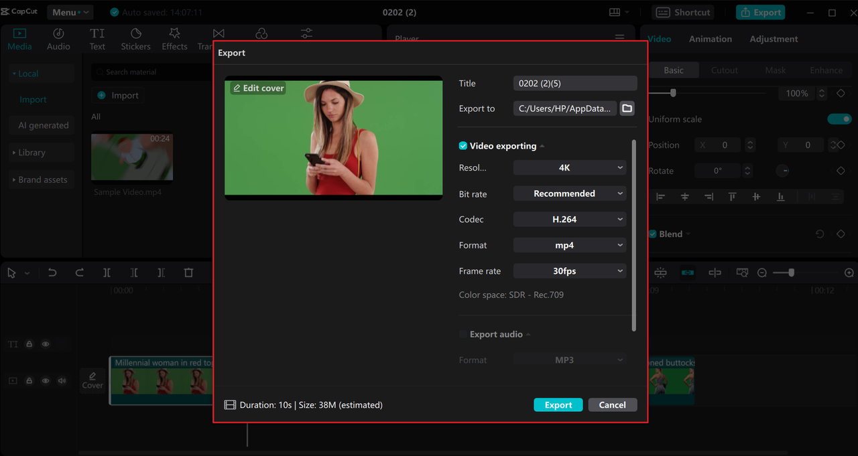Uncheck the Blend checkbox

pyautogui.click(x=652, y=234)
